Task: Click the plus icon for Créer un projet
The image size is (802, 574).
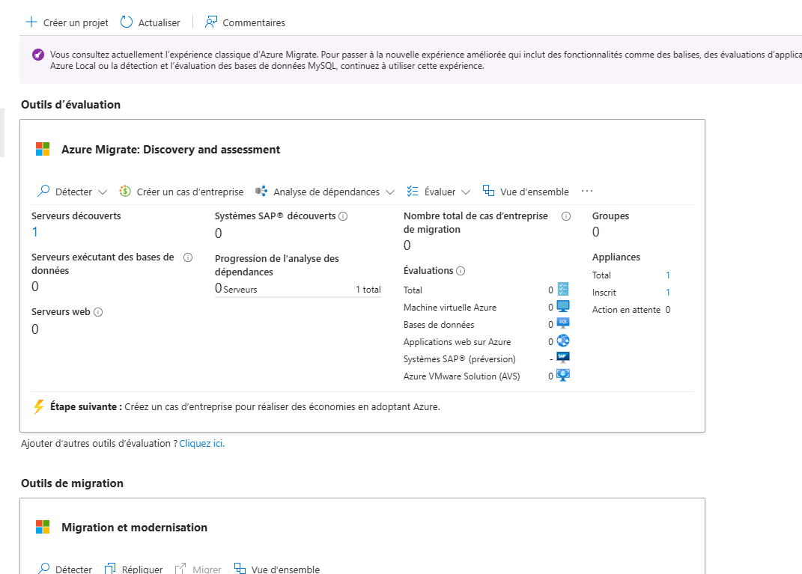Action: (x=31, y=22)
